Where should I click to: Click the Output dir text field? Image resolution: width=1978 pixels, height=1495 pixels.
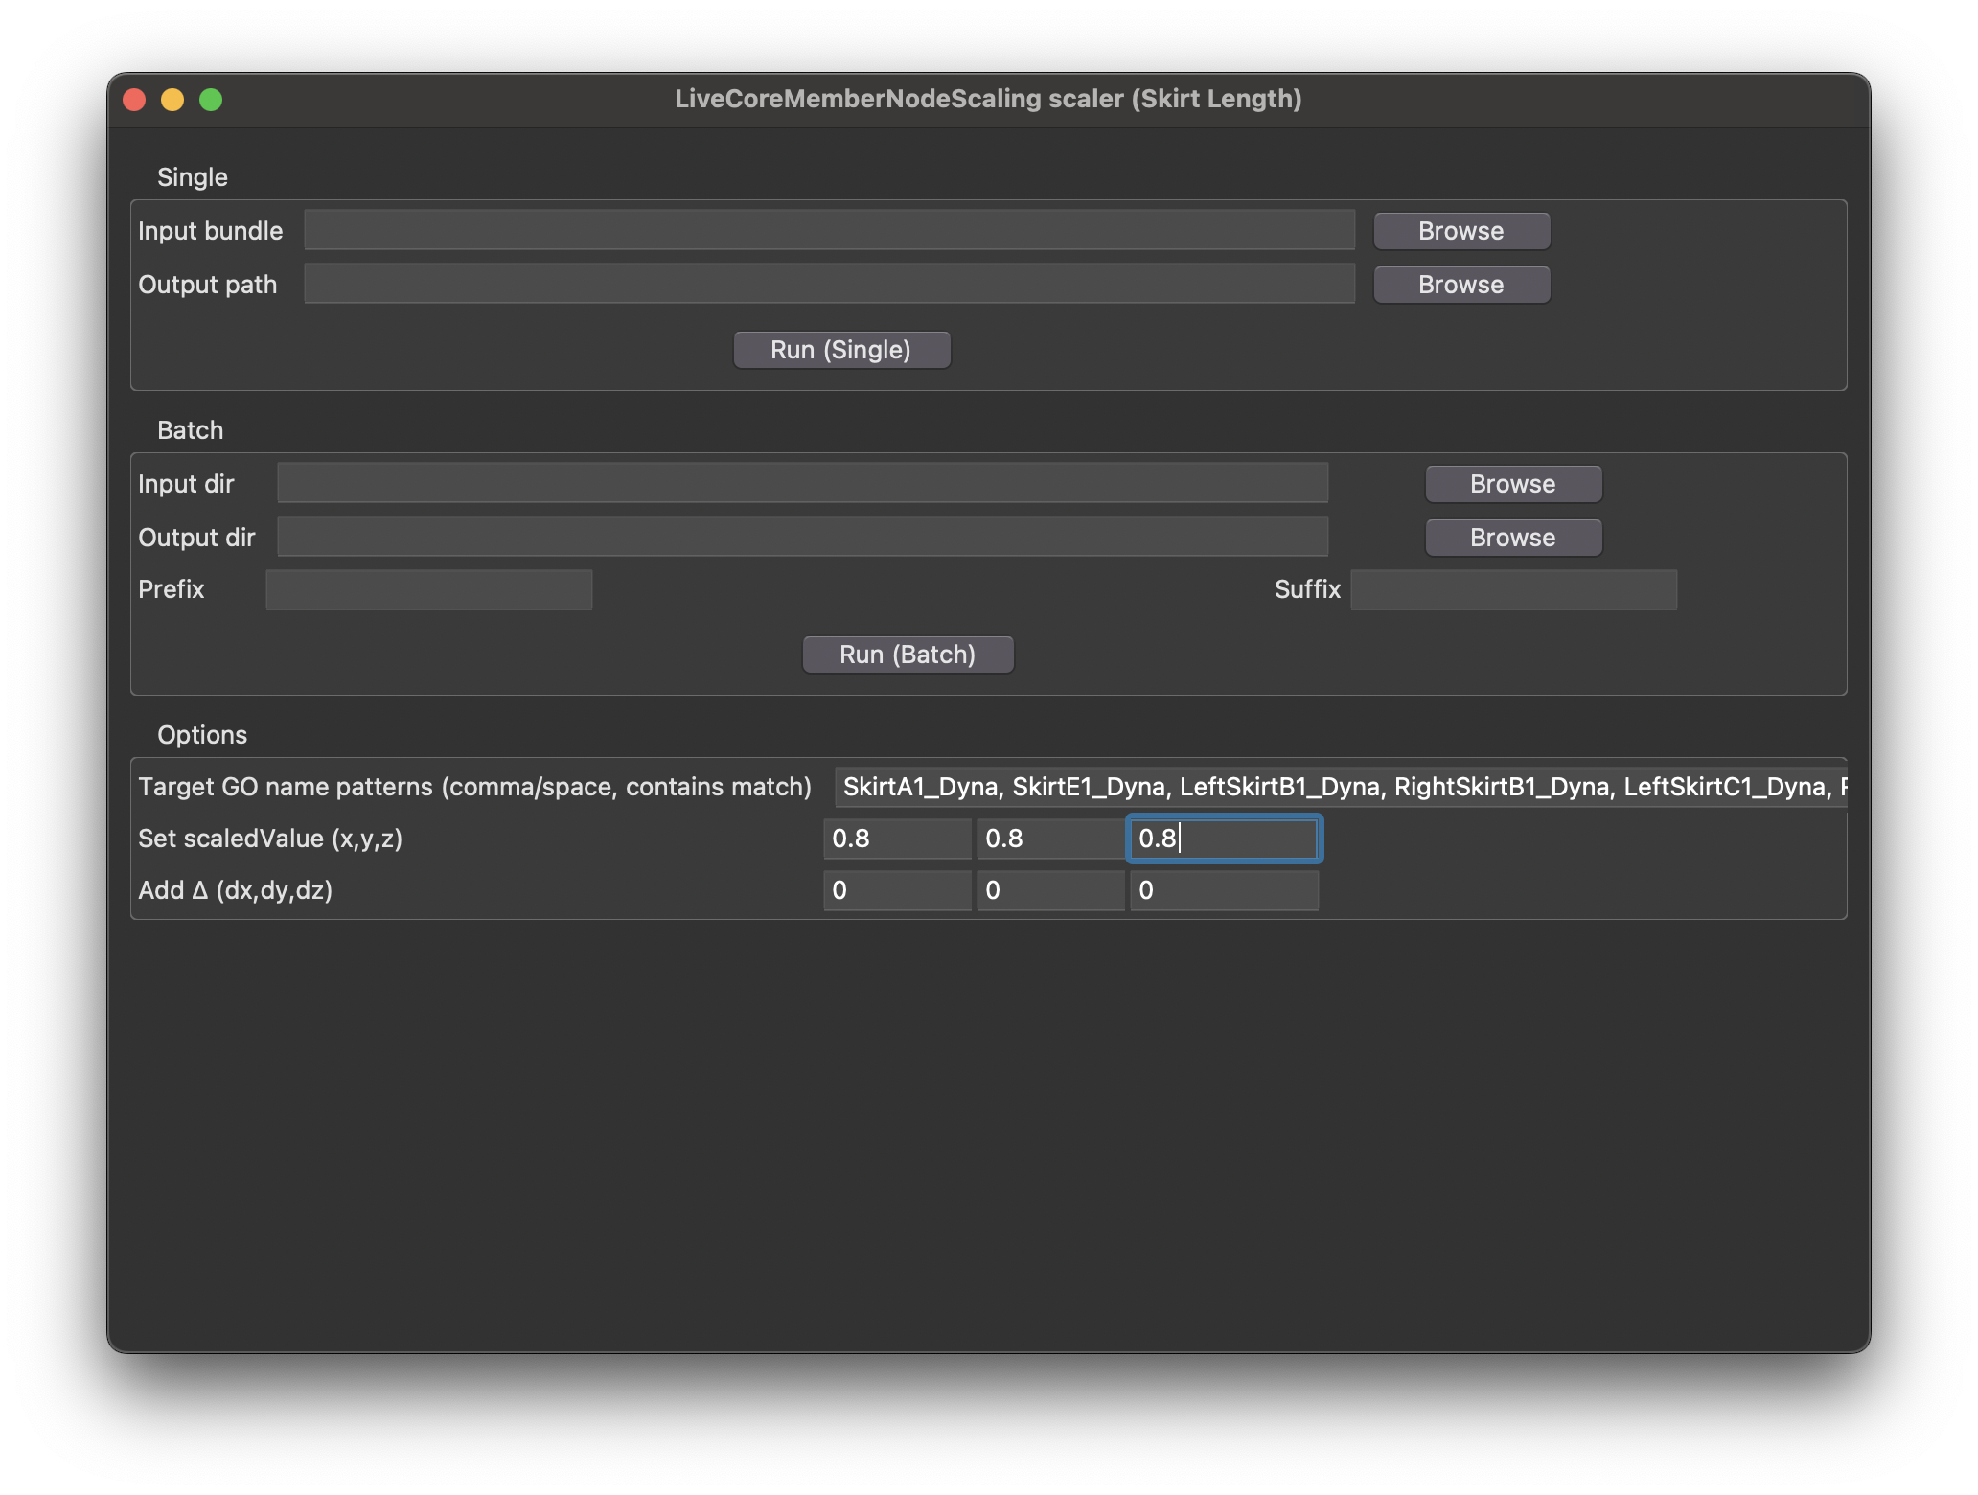coord(802,538)
